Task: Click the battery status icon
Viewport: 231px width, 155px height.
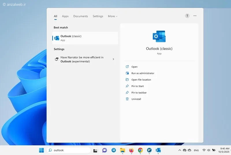Action: (x=214, y=150)
